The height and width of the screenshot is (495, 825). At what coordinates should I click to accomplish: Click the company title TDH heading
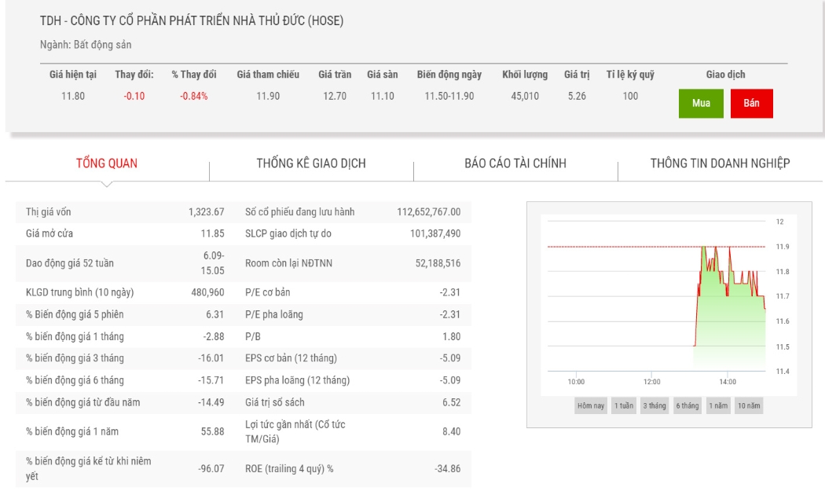click(192, 20)
